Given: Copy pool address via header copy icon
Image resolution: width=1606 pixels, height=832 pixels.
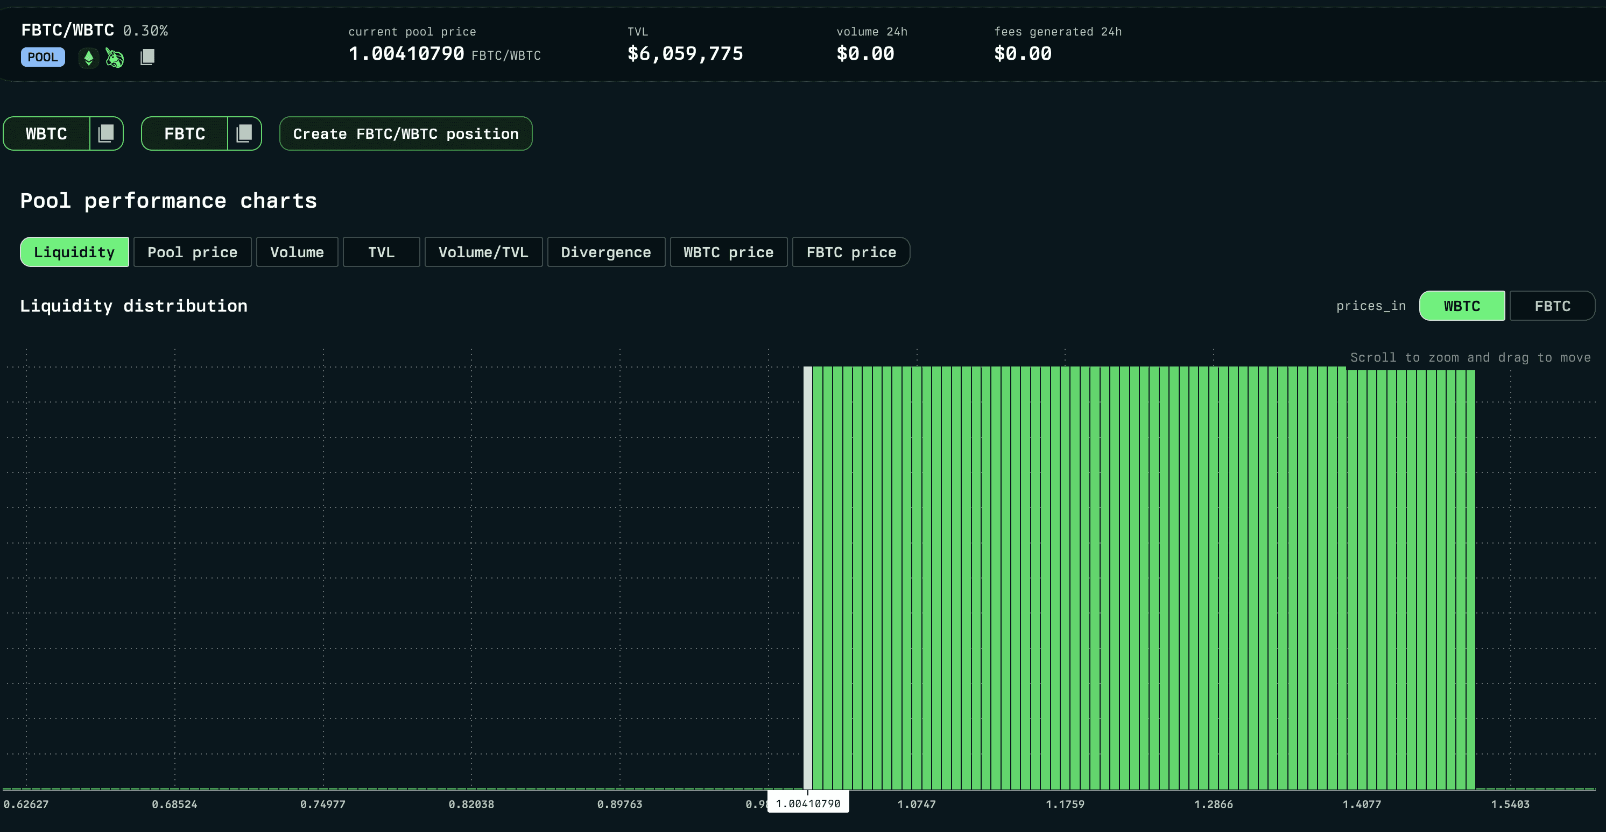Looking at the screenshot, I should tap(147, 58).
